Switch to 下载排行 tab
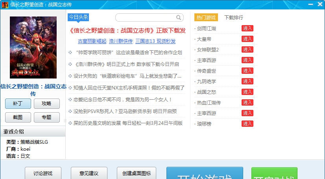 [234, 17]
